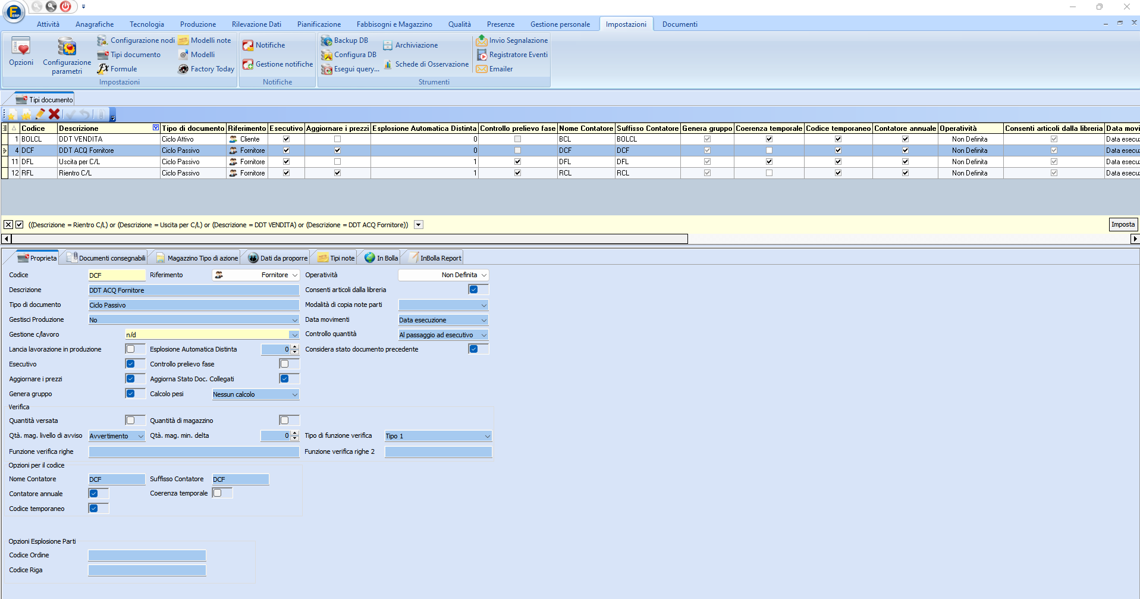
Task: Toggle Coerenza temporale checkbox in properties
Action: (x=217, y=493)
